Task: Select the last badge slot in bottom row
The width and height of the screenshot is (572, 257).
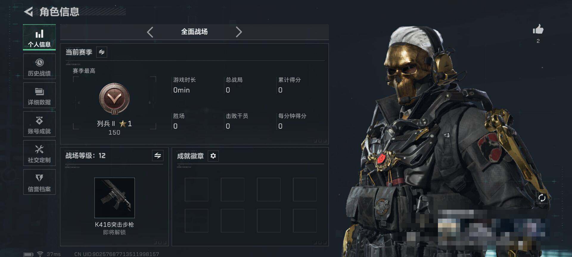Action: [304, 220]
